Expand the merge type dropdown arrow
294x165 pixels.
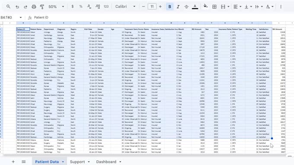[228, 7]
